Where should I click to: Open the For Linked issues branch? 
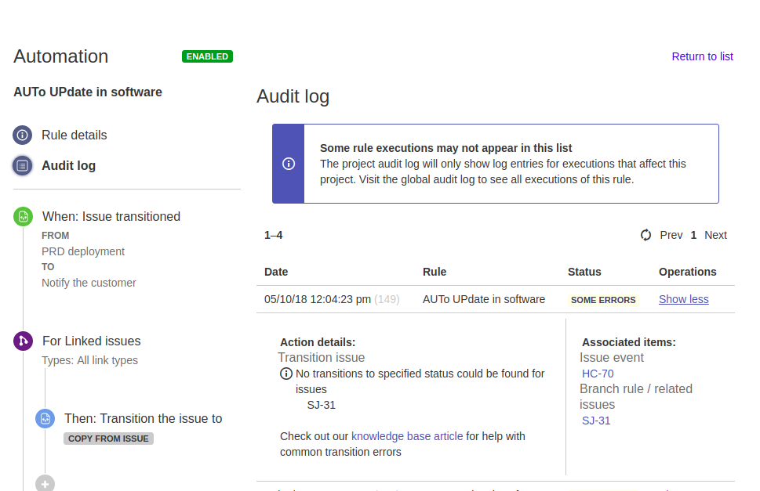click(x=92, y=341)
